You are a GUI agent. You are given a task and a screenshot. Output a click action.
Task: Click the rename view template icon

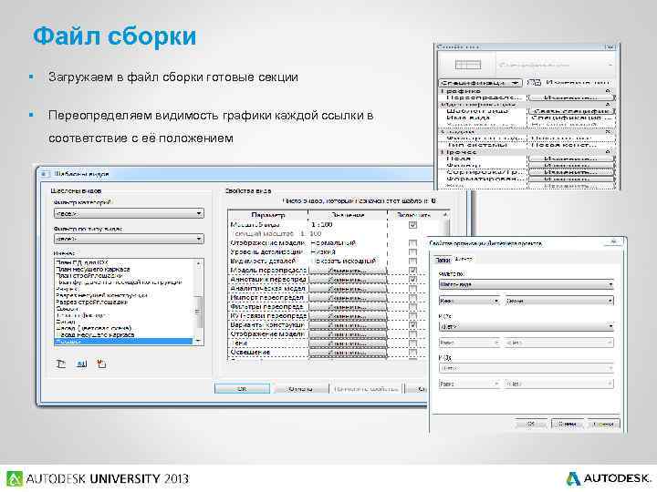tap(82, 364)
